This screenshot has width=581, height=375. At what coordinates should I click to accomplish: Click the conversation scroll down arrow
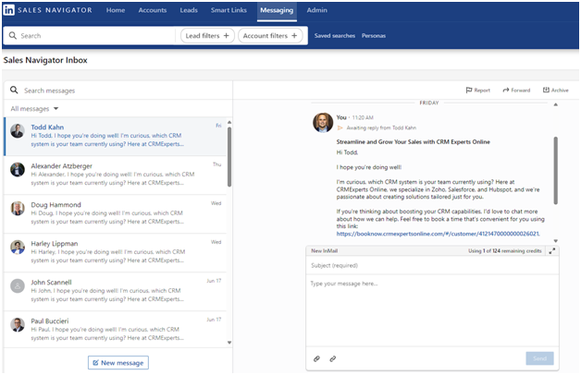(x=555, y=241)
